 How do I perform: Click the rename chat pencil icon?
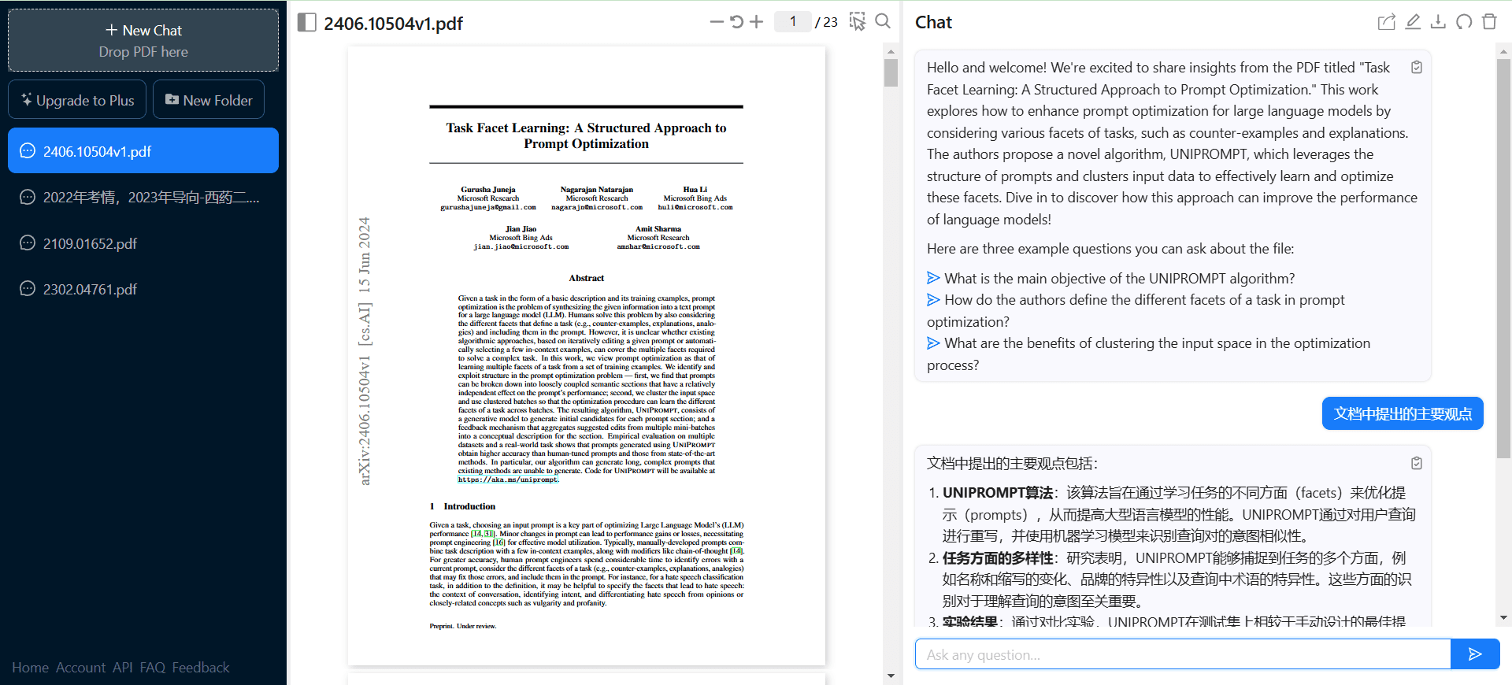coord(1413,22)
